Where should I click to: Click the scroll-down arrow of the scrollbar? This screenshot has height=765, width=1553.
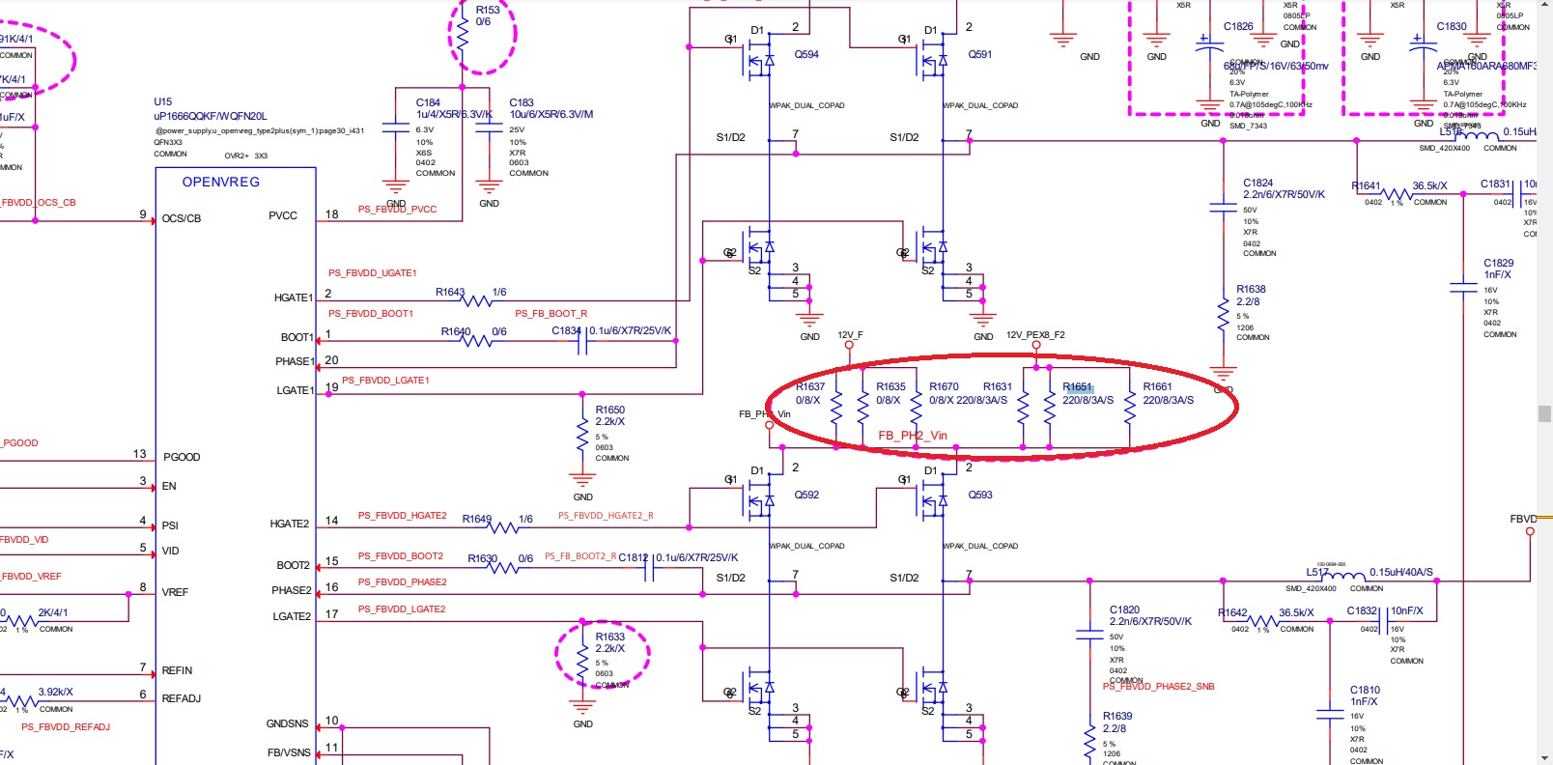1544,757
